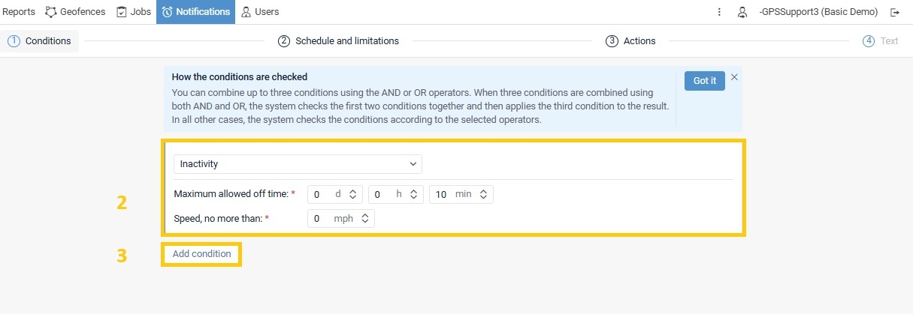
Task: Click the logout icon at top right
Action: 895,12
